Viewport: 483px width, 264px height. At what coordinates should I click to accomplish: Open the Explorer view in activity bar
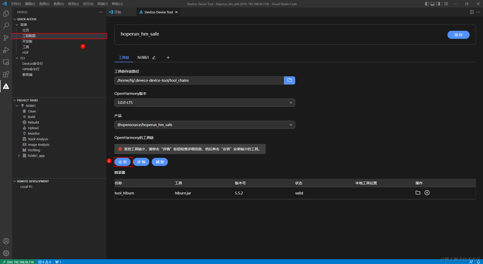(x=6, y=14)
